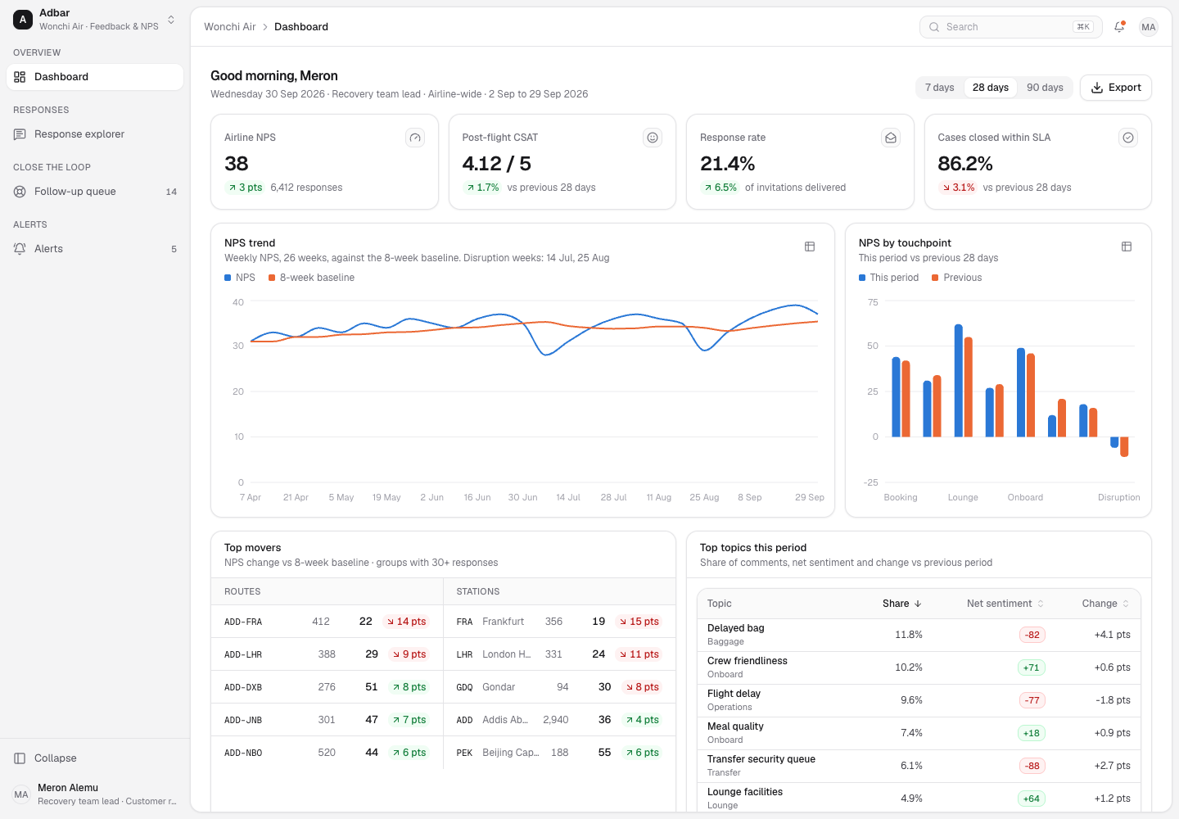Click the This period blue legend swatch

pyautogui.click(x=862, y=278)
